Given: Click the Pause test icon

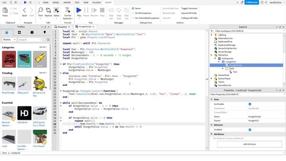Looking at the screenshot, I should pos(86,10).
